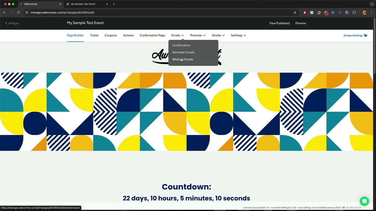Click the red hand blocker extension icon

(305, 13)
